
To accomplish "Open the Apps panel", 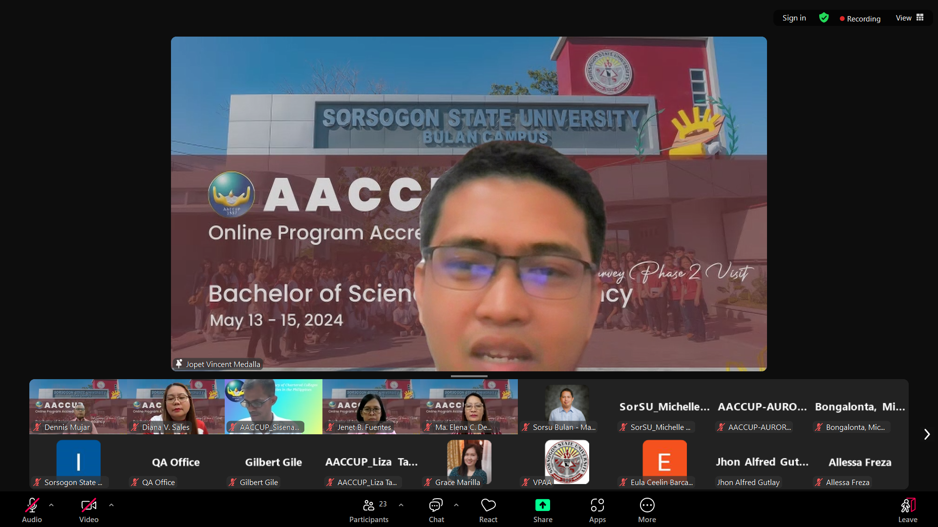I will [x=597, y=505].
